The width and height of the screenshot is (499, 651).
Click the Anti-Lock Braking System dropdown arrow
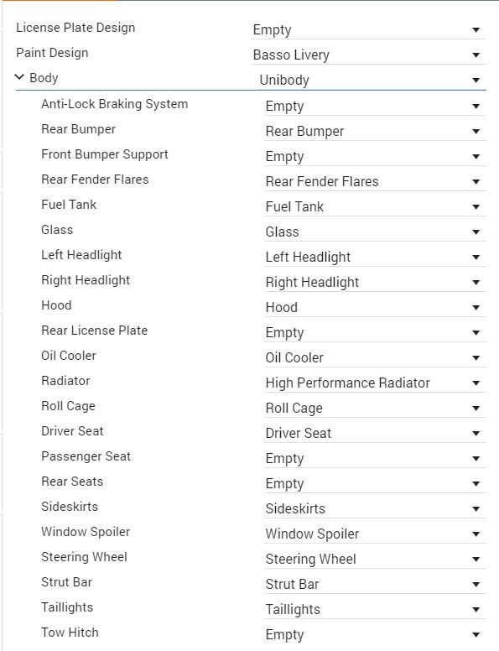[x=476, y=107]
